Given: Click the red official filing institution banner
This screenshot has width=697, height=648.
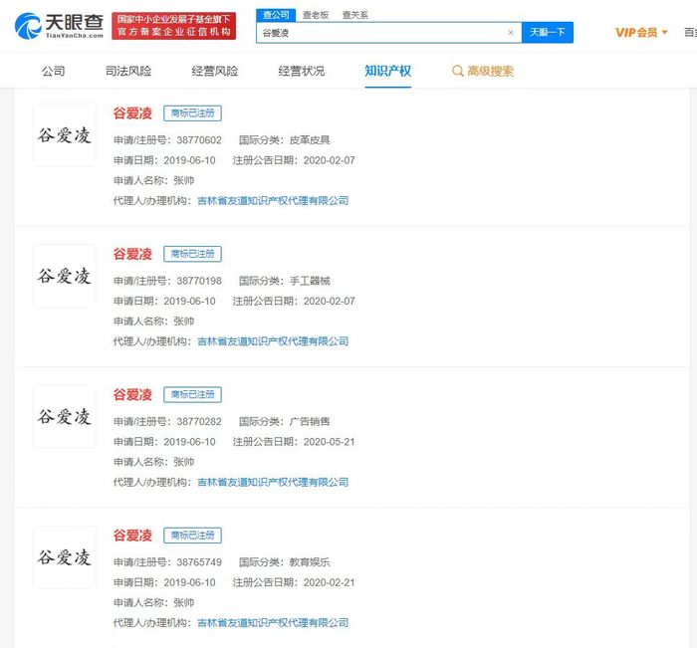Looking at the screenshot, I should click(174, 26).
